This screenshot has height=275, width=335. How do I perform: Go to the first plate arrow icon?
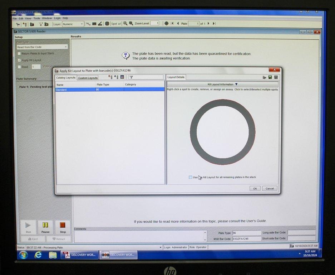point(172,24)
